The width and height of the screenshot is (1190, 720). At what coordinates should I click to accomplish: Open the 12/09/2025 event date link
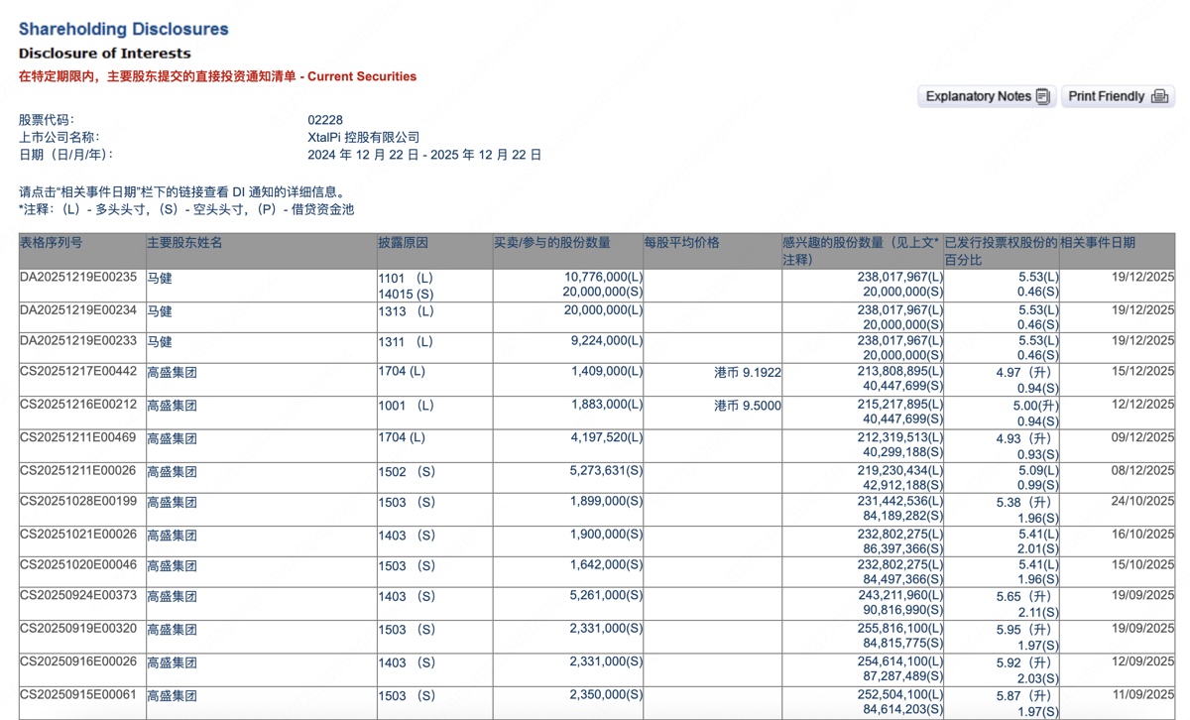(x=1141, y=662)
